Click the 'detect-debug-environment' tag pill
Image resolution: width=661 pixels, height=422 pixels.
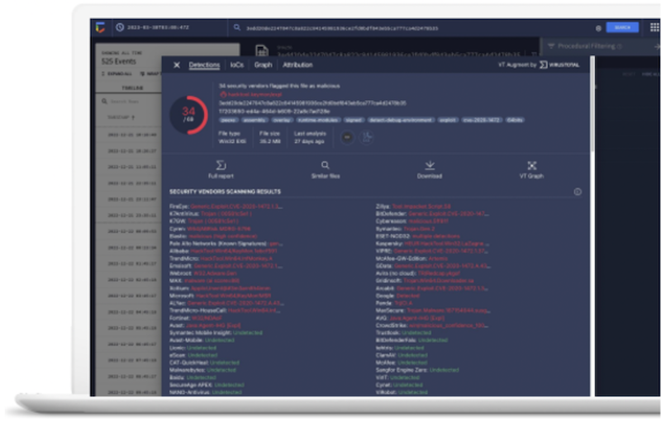tap(401, 120)
